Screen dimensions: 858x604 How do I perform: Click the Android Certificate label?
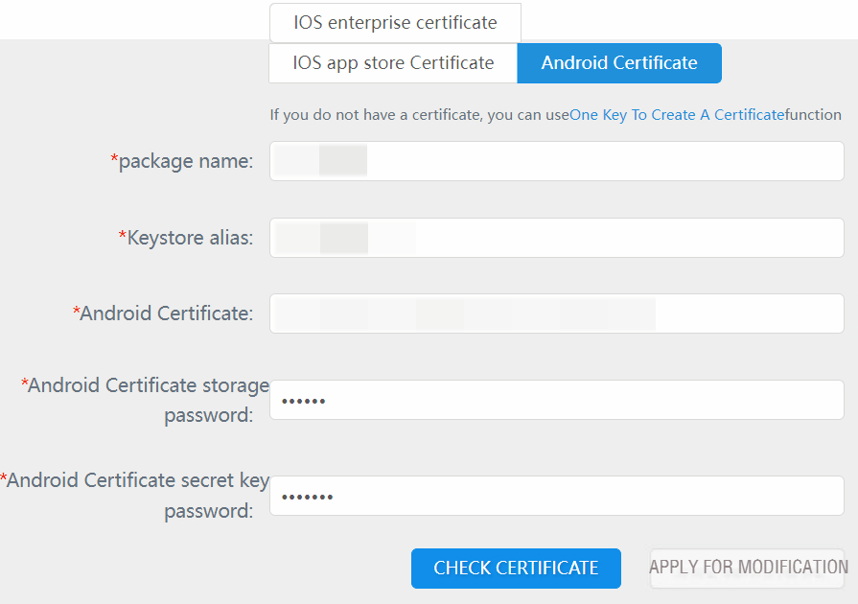coord(168,313)
